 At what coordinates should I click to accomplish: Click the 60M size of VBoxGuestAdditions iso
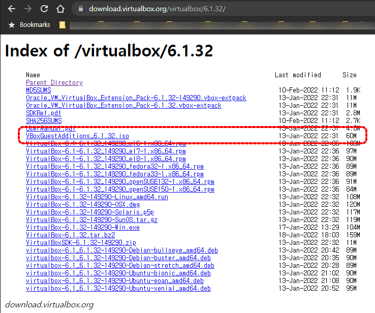(351, 136)
